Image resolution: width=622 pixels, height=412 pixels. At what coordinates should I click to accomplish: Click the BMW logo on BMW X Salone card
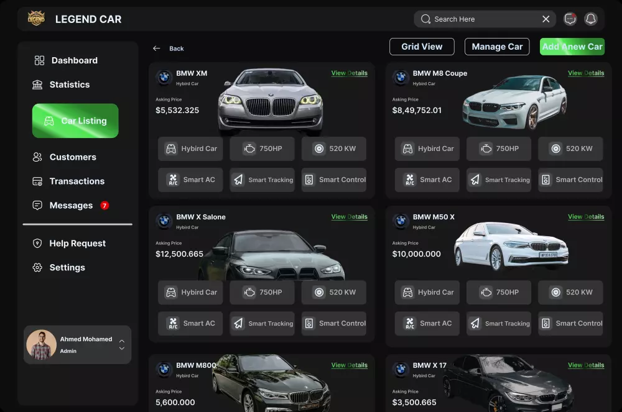click(164, 221)
